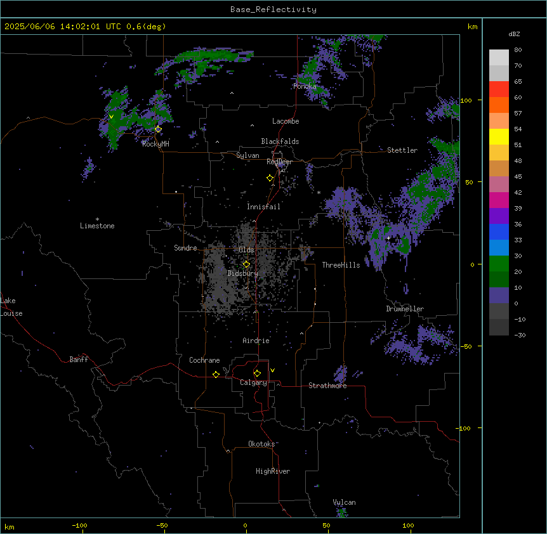Click the km unit label beside the timestamp

(x=473, y=27)
